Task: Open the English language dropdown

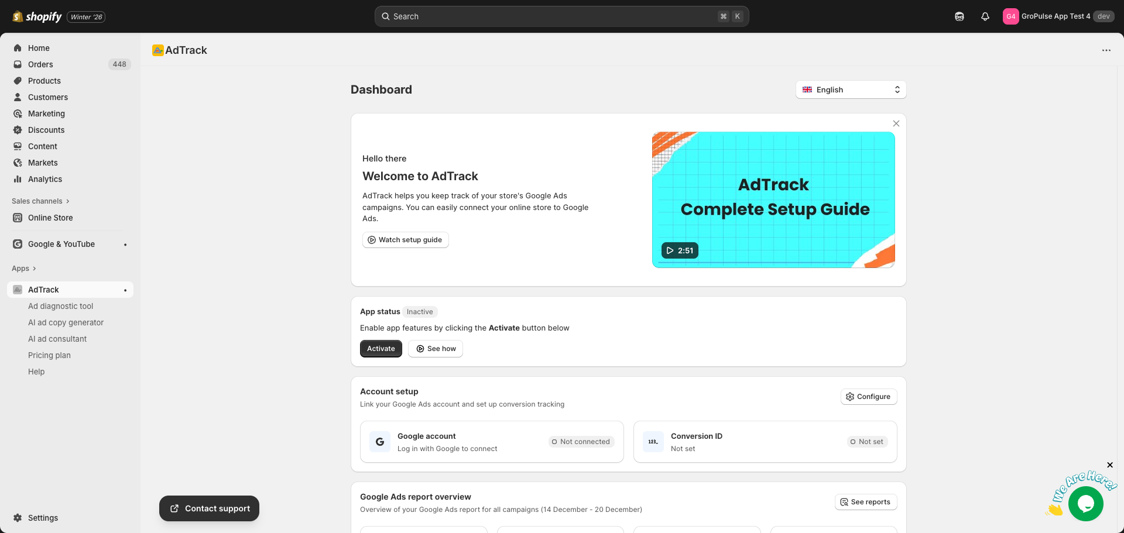Action: [x=850, y=90]
